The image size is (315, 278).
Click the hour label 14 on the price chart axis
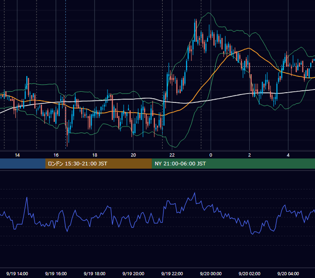click(x=17, y=155)
